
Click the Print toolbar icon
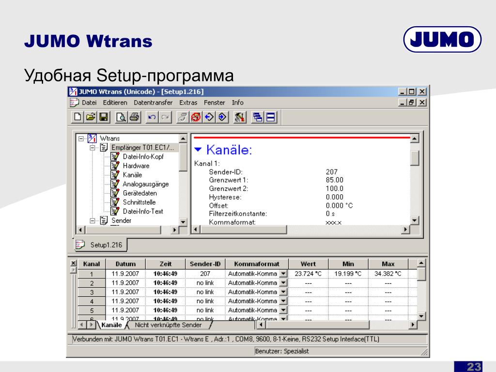[x=134, y=117]
